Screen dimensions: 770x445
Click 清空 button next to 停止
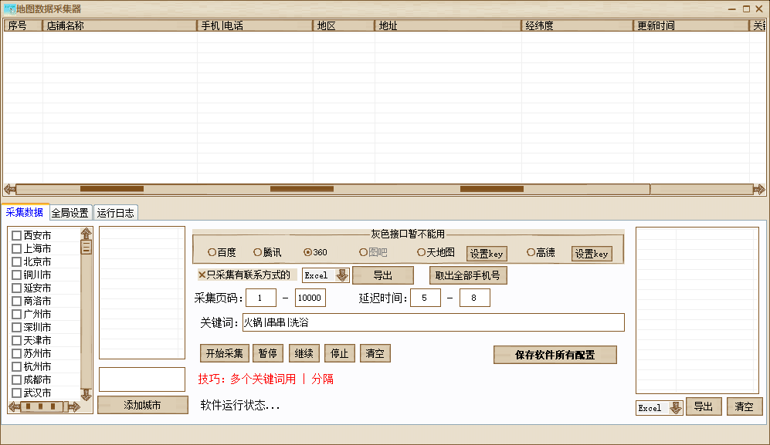tap(375, 353)
